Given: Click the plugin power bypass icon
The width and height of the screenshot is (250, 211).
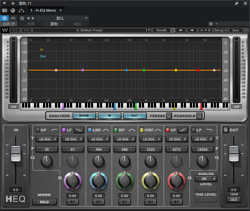Looking at the screenshot, I should coord(4,18).
